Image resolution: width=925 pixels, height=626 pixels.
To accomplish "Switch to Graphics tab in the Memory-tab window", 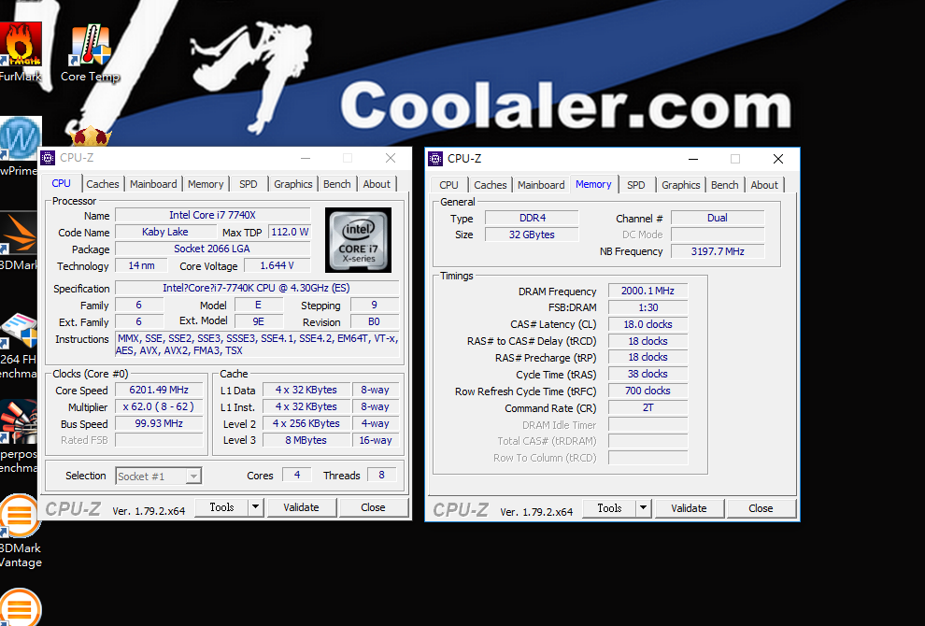I will pyautogui.click(x=681, y=185).
